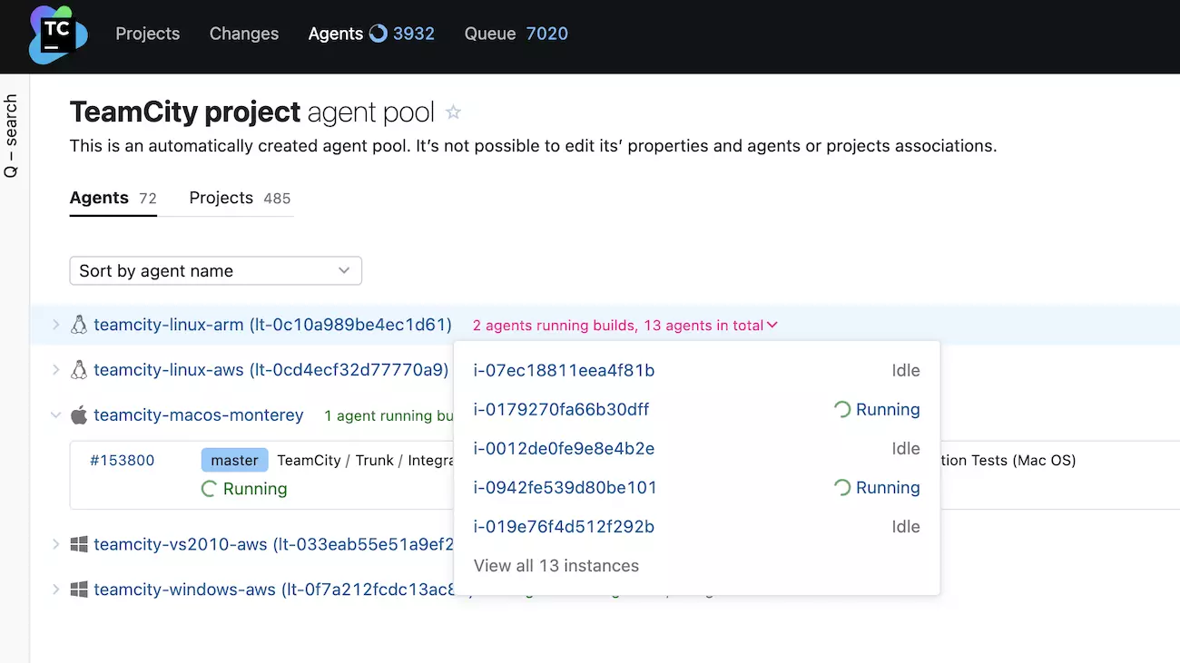Collapse the teamcity-macos-monterey agent group

55,415
